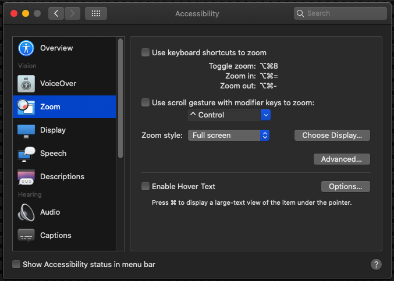Open the Advanced zoom settings button
The image size is (394, 281).
(341, 159)
